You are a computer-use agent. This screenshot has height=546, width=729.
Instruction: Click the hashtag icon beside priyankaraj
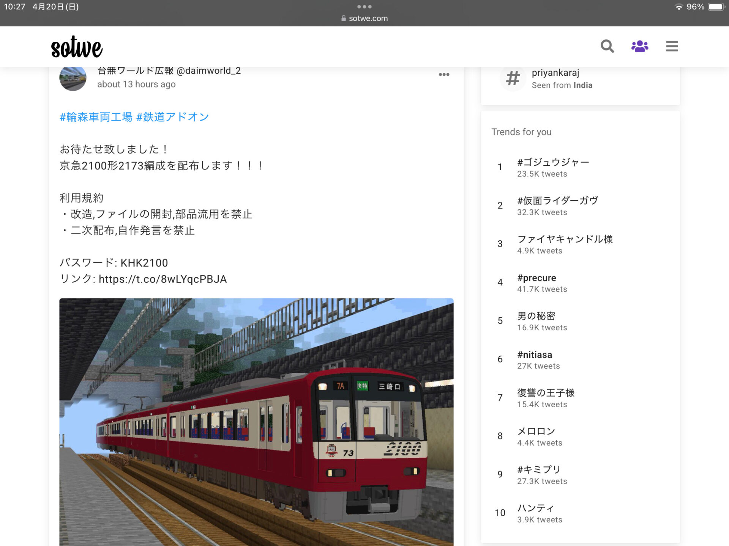(513, 78)
